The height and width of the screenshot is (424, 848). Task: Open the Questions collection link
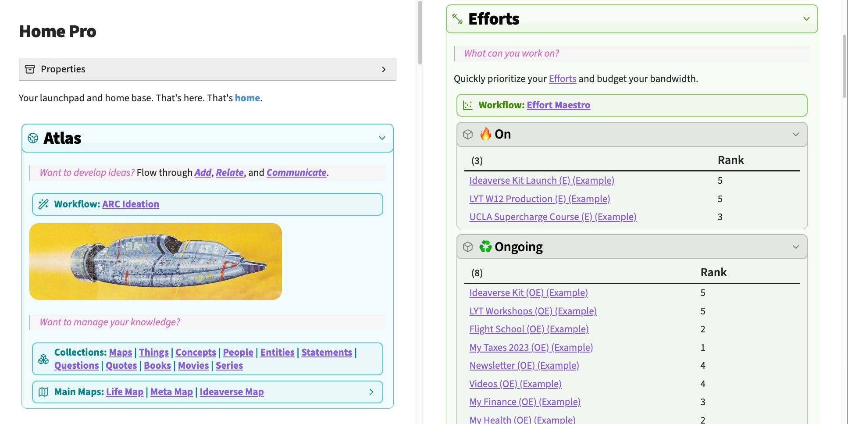pyautogui.click(x=77, y=366)
